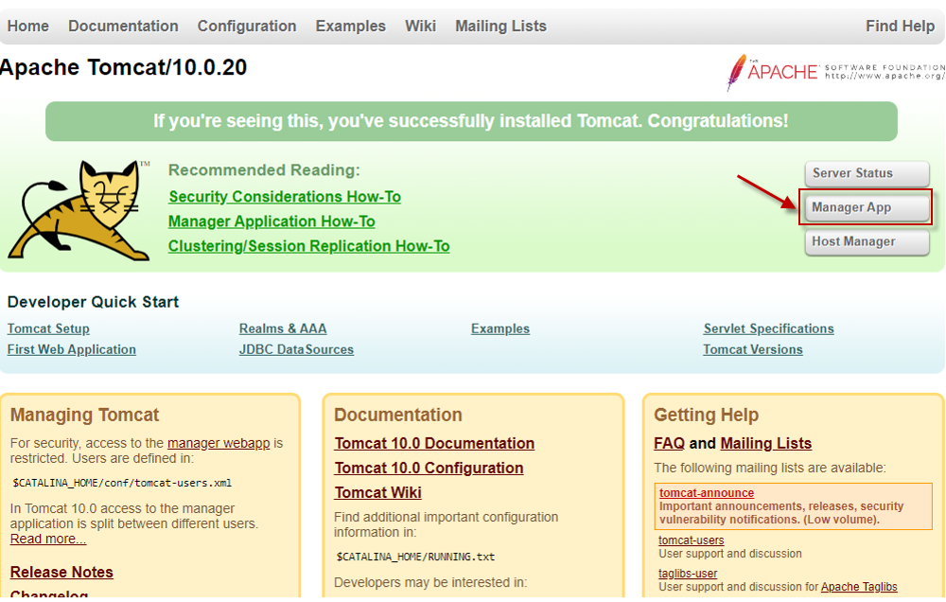Go to the Configuration nav item
The height and width of the screenshot is (602, 946).
click(x=247, y=26)
